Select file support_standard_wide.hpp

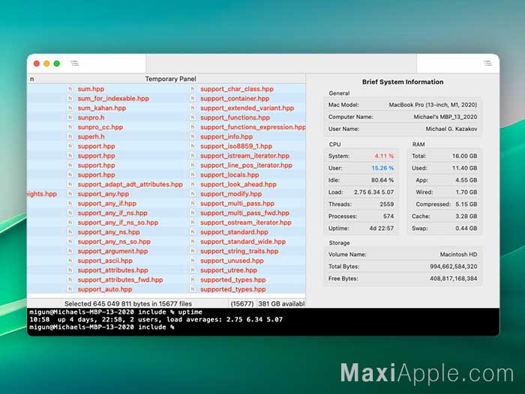pos(243,241)
